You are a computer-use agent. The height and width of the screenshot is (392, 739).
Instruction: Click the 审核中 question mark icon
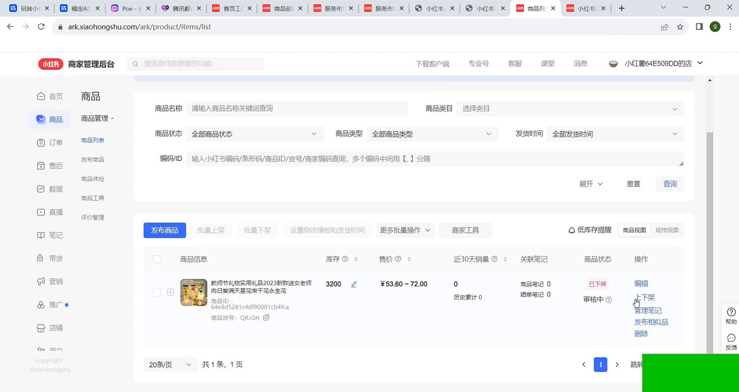[x=609, y=299]
